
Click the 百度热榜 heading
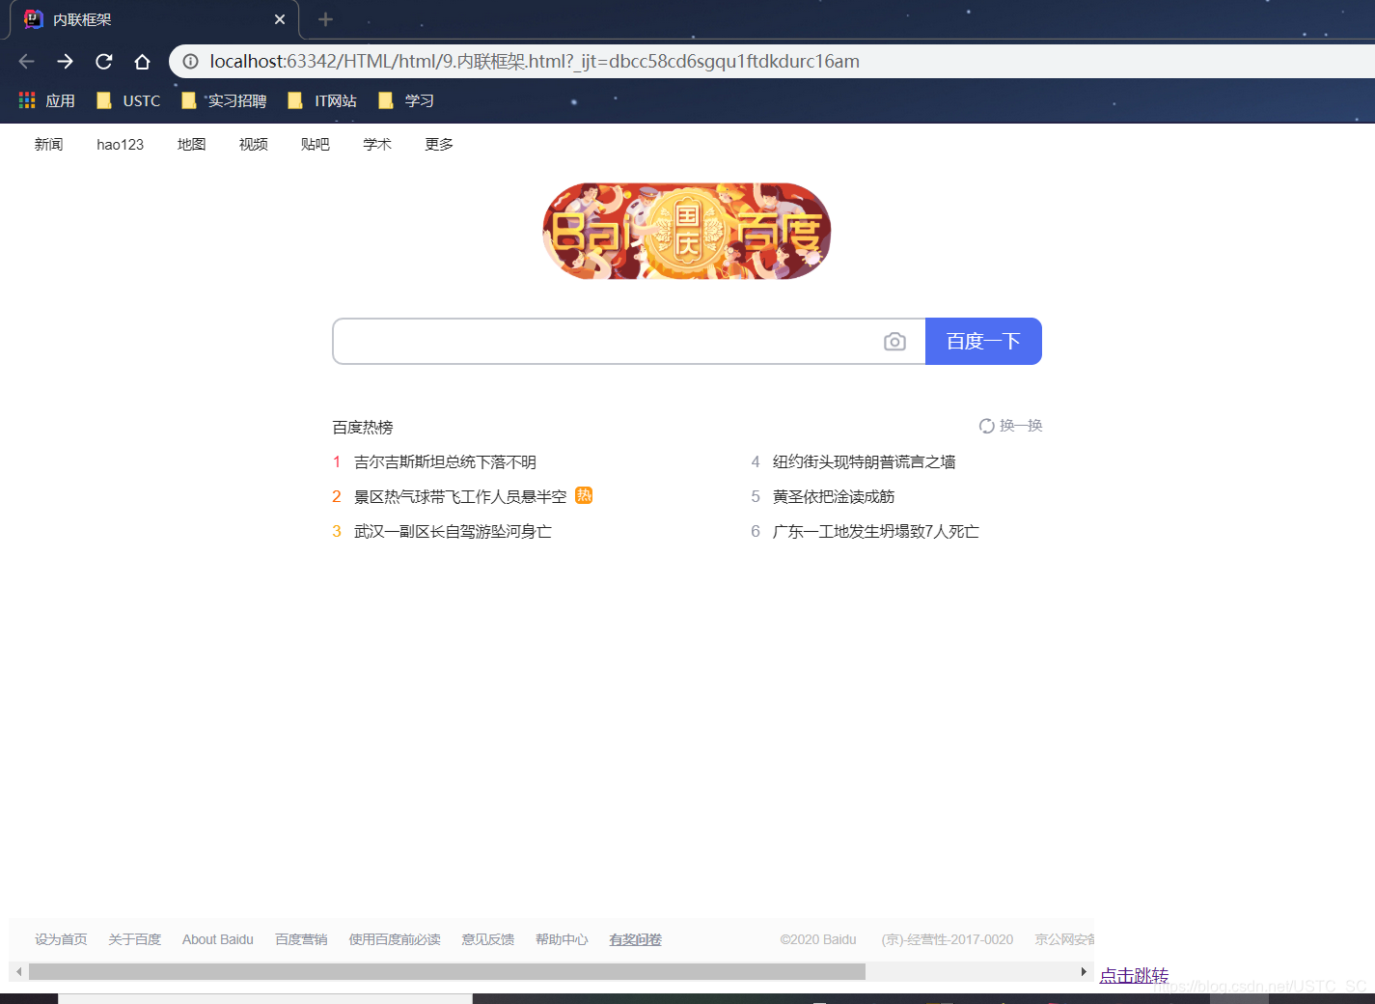click(x=363, y=428)
